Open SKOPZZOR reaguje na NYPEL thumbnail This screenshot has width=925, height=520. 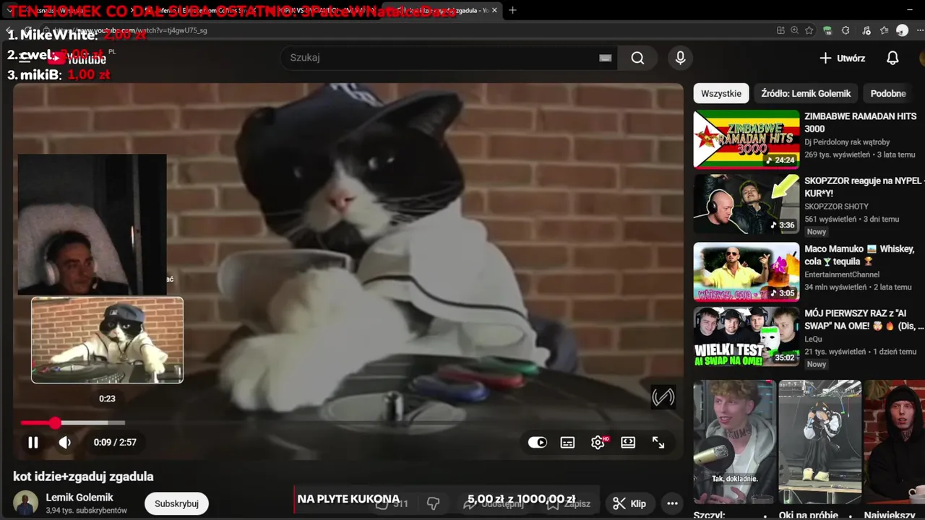(x=747, y=204)
